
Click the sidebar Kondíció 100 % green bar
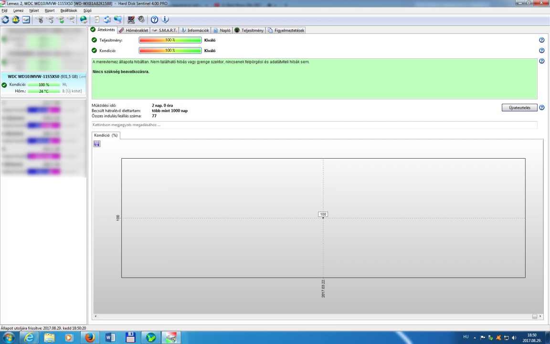tap(44, 85)
